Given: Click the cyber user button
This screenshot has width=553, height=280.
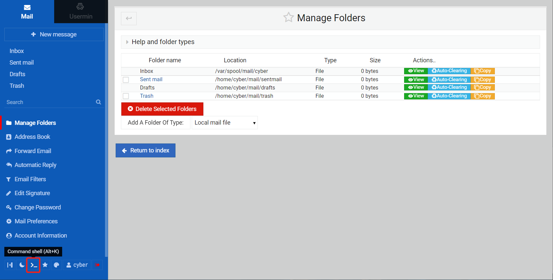Looking at the screenshot, I should (x=77, y=265).
